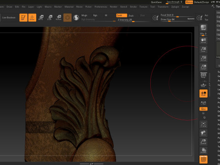The image size is (220, 165).
Task: Toggle Draw mode button
Action: [32, 17]
